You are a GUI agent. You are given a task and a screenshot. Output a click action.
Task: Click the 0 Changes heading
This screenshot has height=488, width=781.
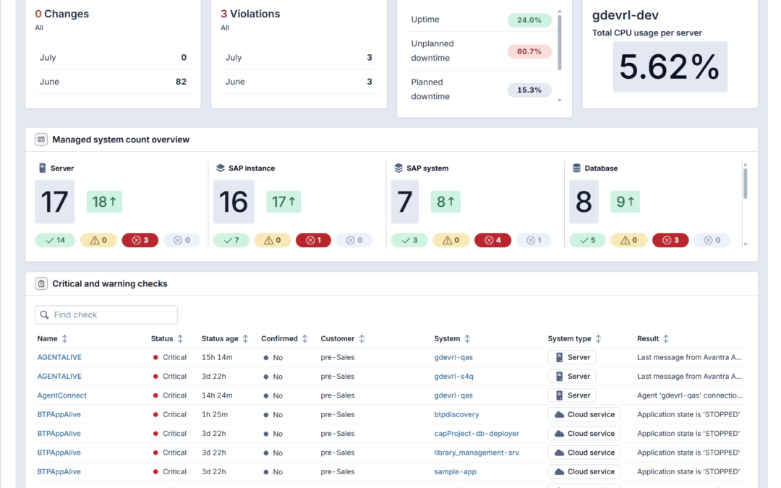[61, 14]
